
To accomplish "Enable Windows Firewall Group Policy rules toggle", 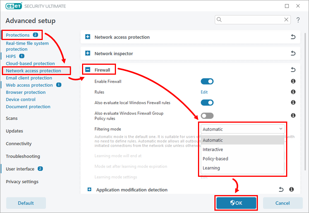I will click(207, 116).
